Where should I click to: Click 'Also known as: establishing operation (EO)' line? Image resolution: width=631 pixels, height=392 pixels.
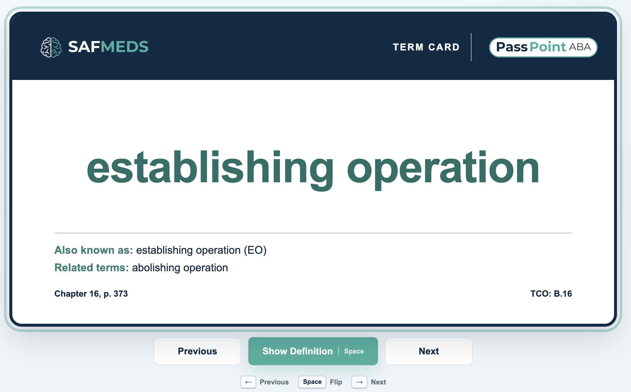tap(160, 250)
